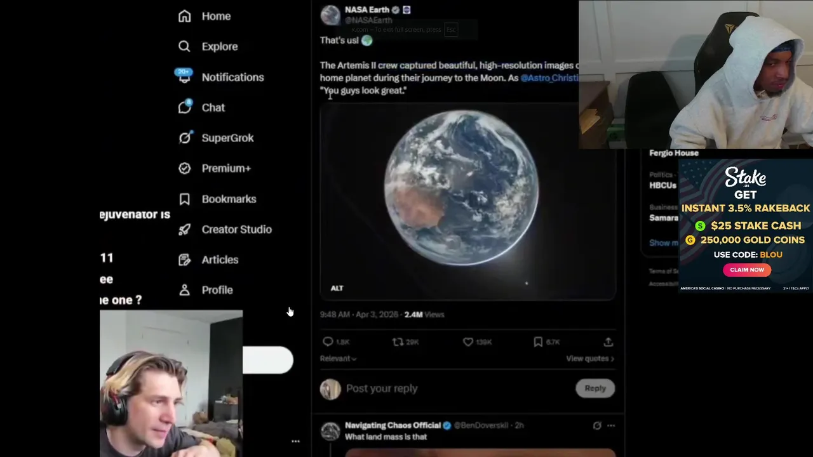Image resolution: width=813 pixels, height=457 pixels.
Task: Open the three-dot menu on Navigating Chaos reply
Action: coord(611,425)
